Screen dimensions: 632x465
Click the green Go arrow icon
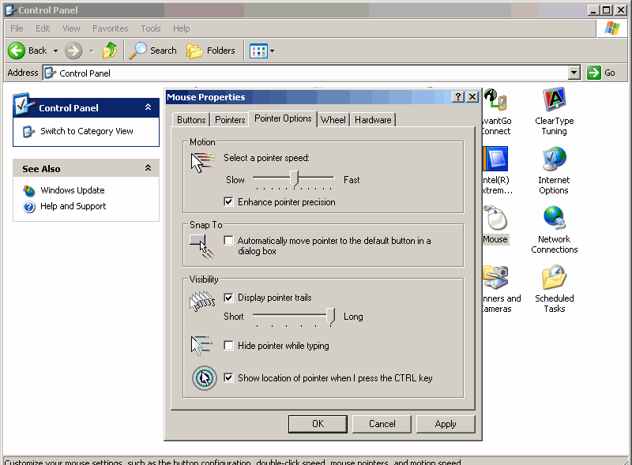click(x=594, y=73)
